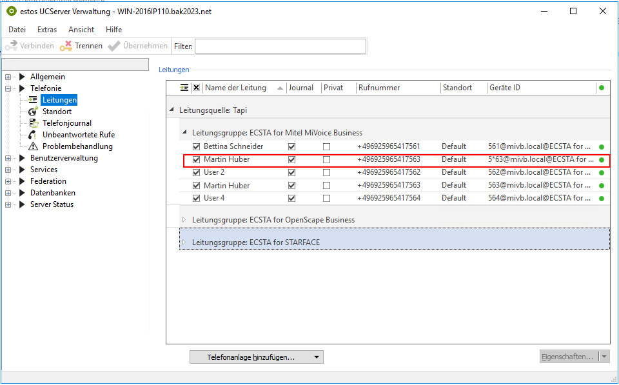Uncheck Bettina Schneider line checkbox
Viewport: 619px width, 385px height.
[x=197, y=146]
